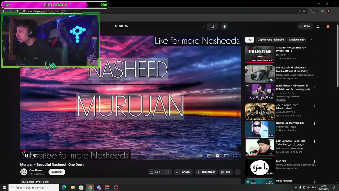
Task: Turn on subtitles in the video player
Action: pyautogui.click(x=209, y=156)
